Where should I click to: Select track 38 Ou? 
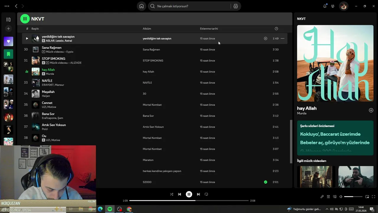[154, 138]
